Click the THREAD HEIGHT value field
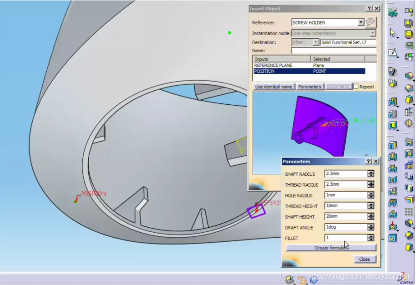Viewport: 416px width, 285px height. click(x=346, y=206)
